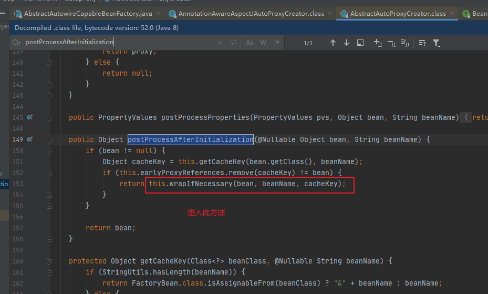Click line number 149 in gutter
The width and height of the screenshot is (488, 294).
(x=17, y=139)
